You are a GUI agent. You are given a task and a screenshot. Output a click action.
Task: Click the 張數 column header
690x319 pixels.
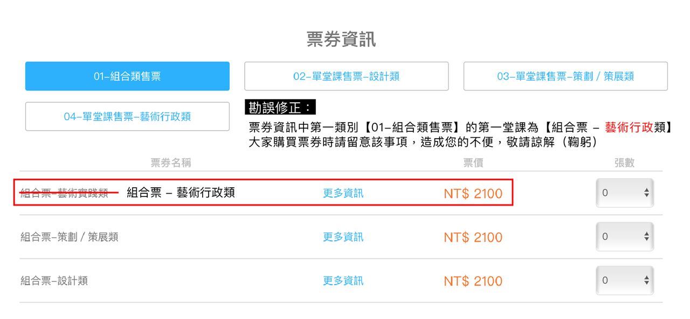624,163
